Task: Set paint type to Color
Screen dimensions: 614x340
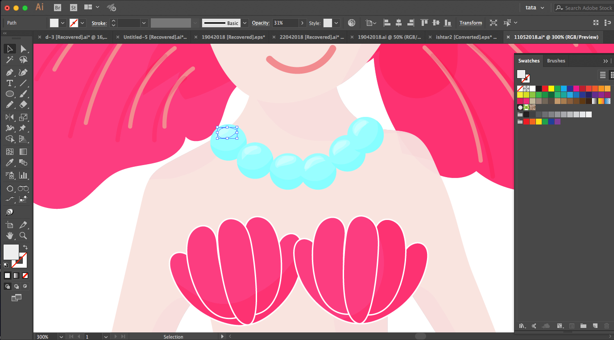Action: pos(8,275)
